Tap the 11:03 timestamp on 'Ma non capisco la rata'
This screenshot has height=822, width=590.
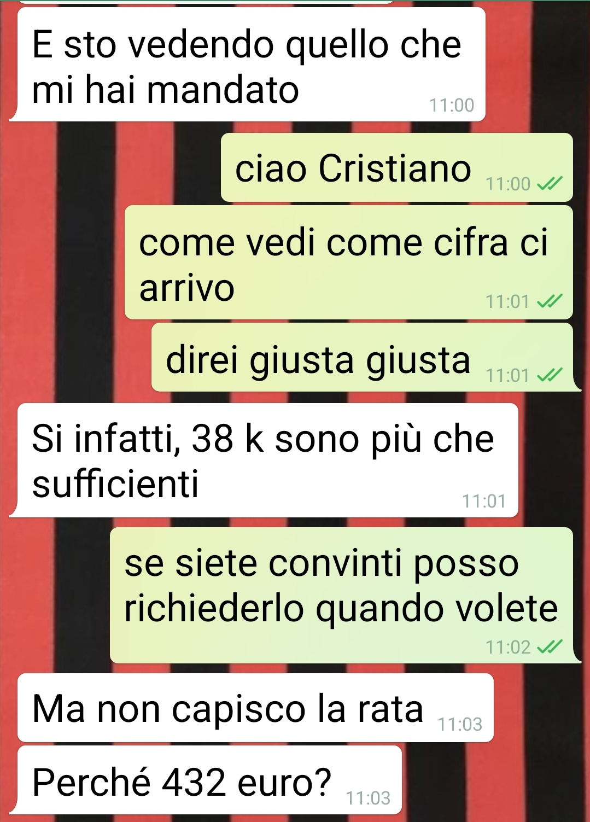pos(460,724)
